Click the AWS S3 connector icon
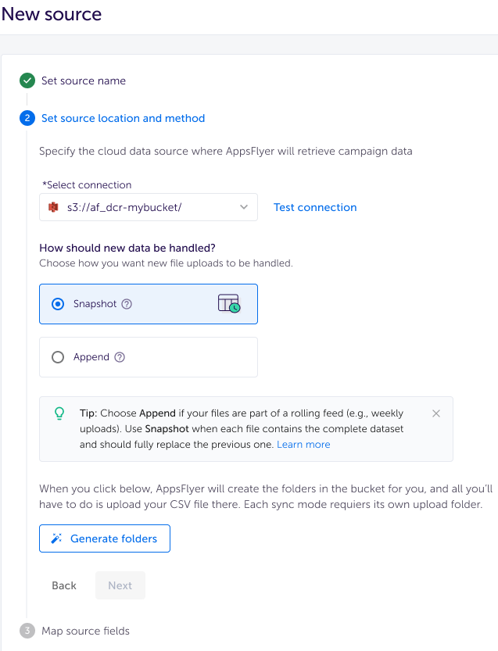Image resolution: width=498 pixels, height=651 pixels. [52, 207]
